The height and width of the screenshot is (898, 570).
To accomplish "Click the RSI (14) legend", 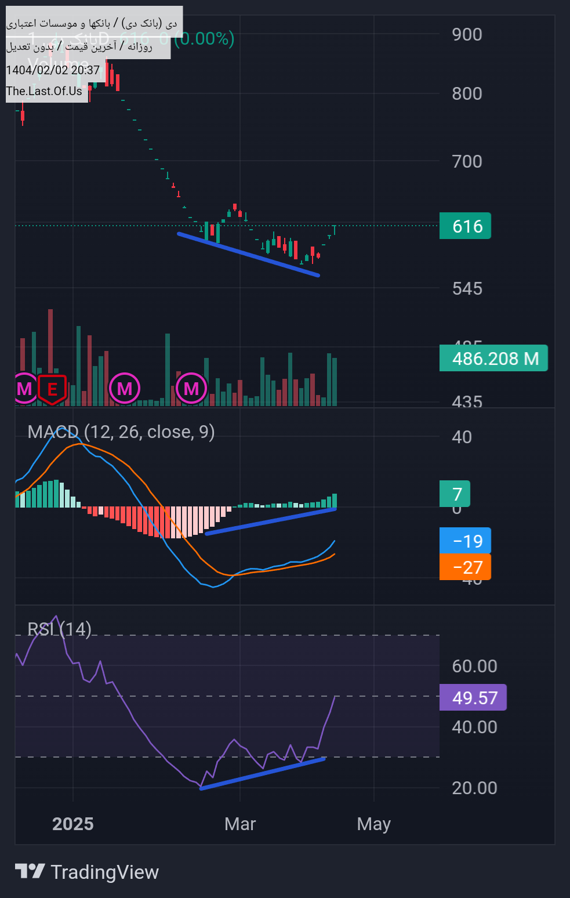I will tap(59, 629).
